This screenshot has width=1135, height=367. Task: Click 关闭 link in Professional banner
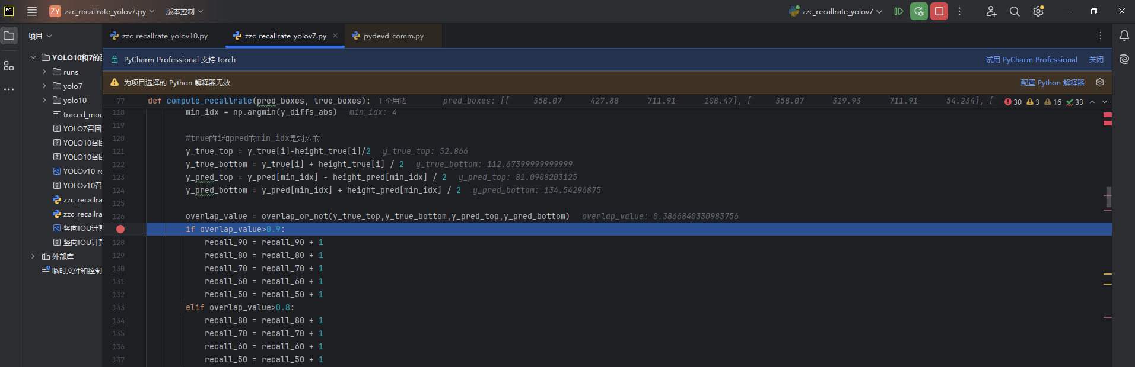click(x=1096, y=60)
